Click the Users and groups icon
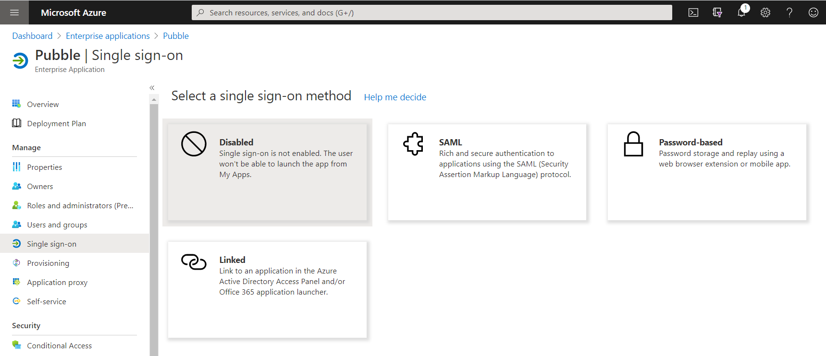 (16, 224)
